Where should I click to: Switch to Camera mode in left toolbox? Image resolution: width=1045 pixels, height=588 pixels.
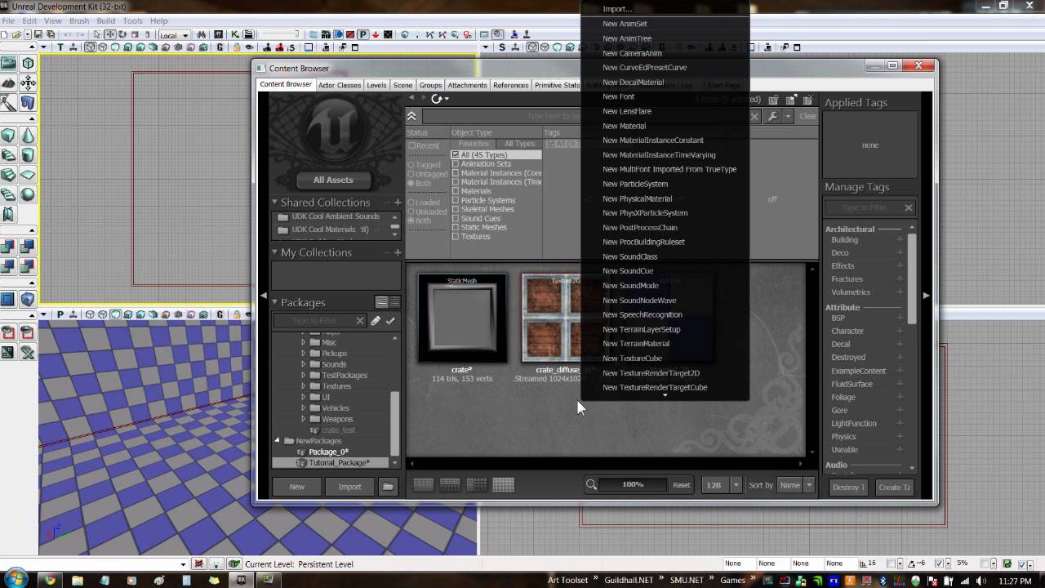click(x=9, y=63)
